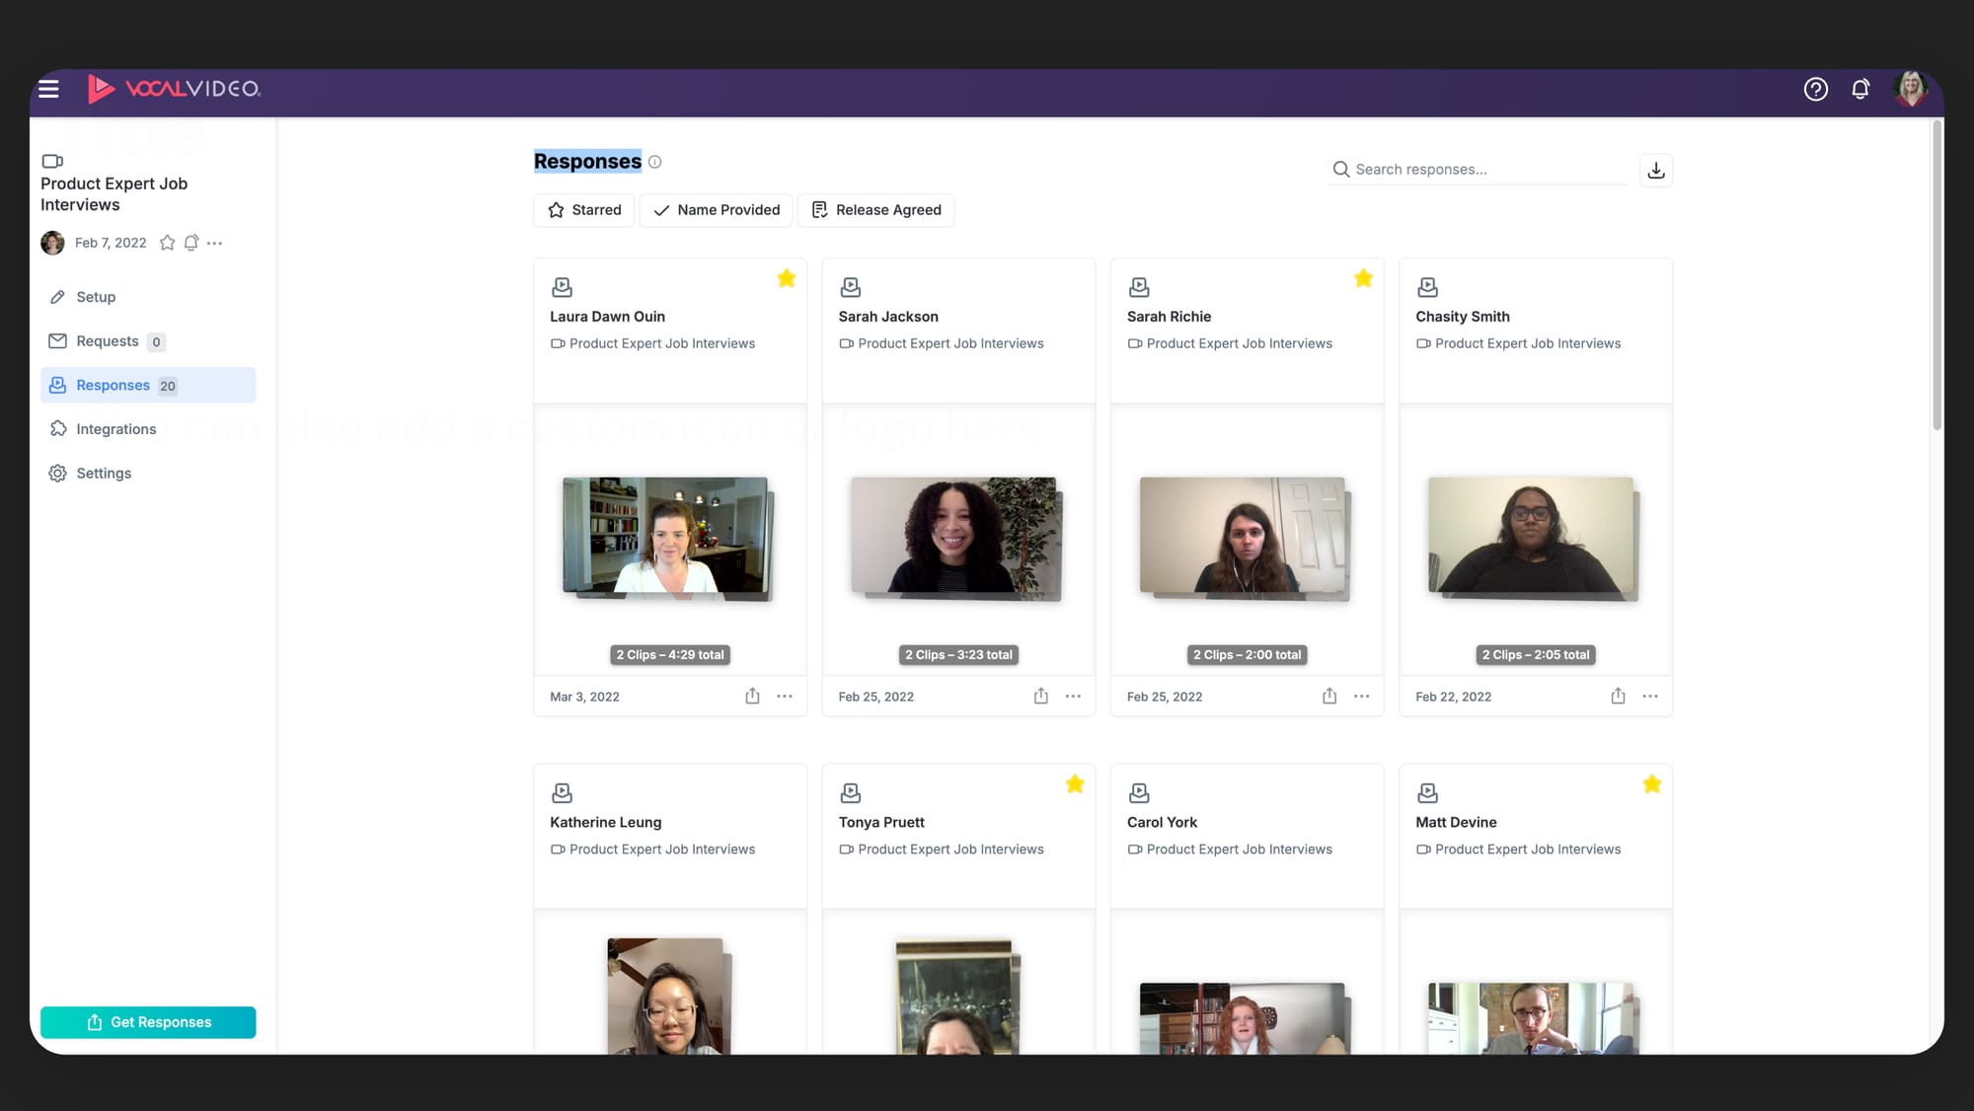Click sidebar bell icon beside Feb 7, 2022
This screenshot has height=1111, width=1974.
click(191, 243)
